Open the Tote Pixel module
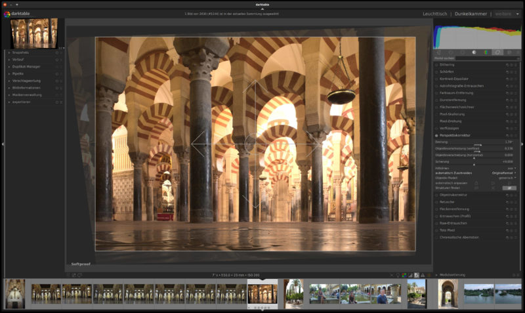525x313 pixels. pyautogui.click(x=447, y=230)
